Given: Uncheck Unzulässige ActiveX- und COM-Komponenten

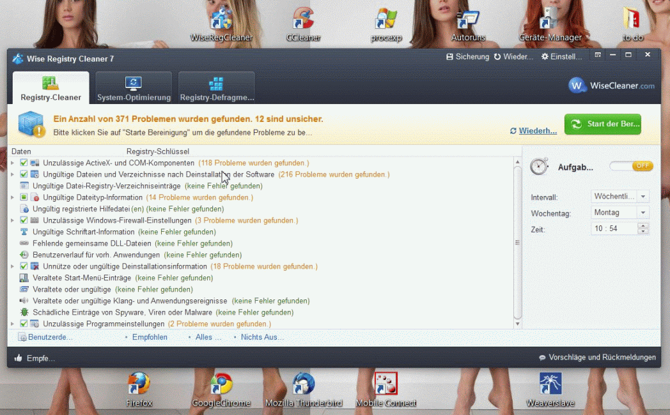Looking at the screenshot, I should coord(24,163).
